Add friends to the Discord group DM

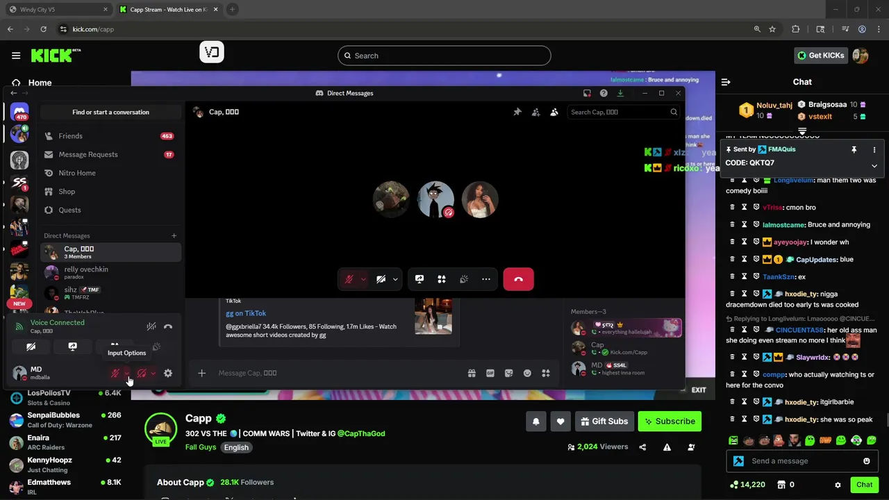(535, 112)
